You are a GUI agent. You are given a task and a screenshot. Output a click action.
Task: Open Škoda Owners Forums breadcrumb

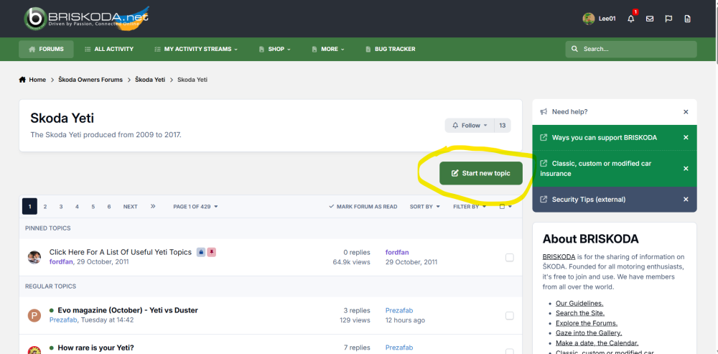coord(90,80)
